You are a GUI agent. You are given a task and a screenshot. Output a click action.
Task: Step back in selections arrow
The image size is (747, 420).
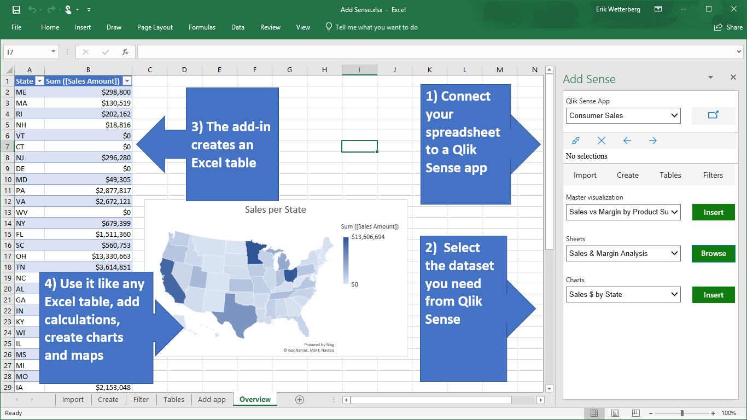pos(627,141)
